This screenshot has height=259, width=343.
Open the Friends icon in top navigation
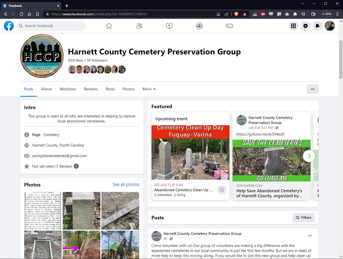(x=139, y=26)
